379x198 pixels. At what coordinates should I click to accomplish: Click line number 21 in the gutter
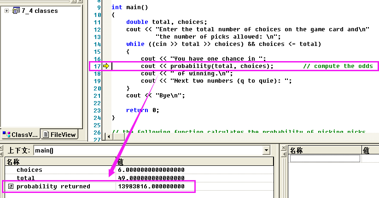(97, 96)
